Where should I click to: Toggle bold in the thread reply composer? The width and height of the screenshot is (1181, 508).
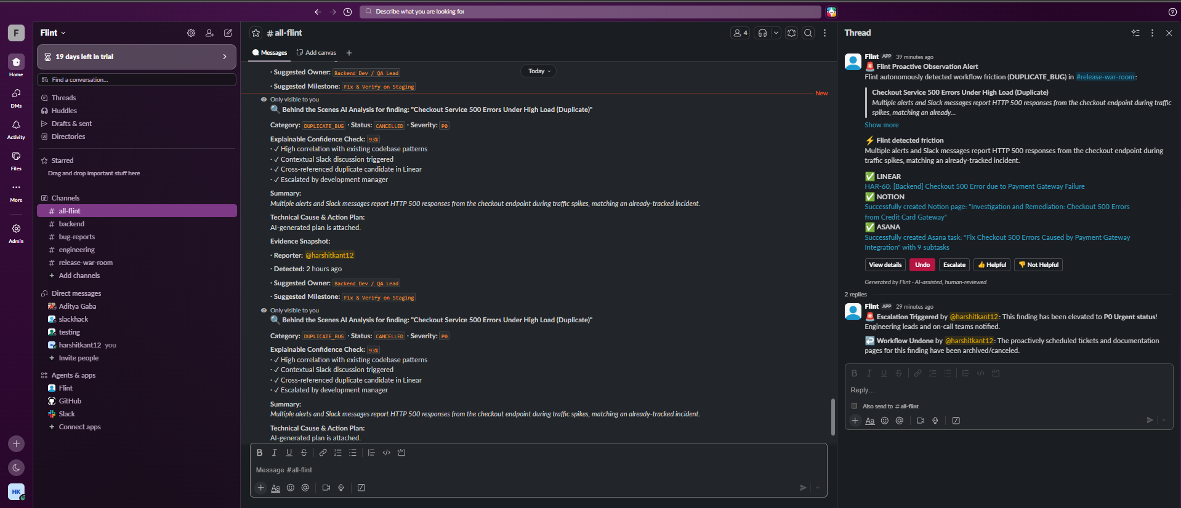coord(855,373)
